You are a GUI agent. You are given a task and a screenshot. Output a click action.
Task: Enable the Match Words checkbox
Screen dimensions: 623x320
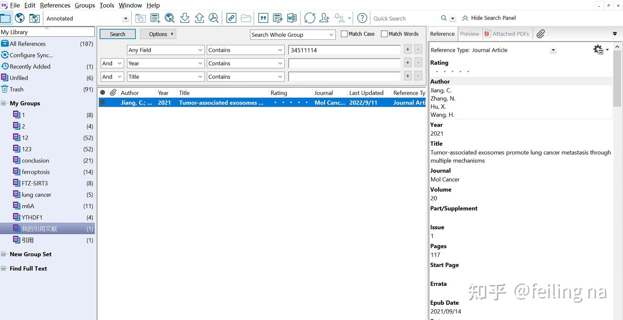(384, 34)
